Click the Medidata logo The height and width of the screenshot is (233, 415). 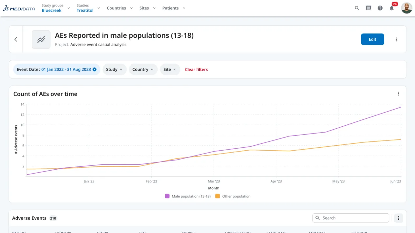pos(19,8)
